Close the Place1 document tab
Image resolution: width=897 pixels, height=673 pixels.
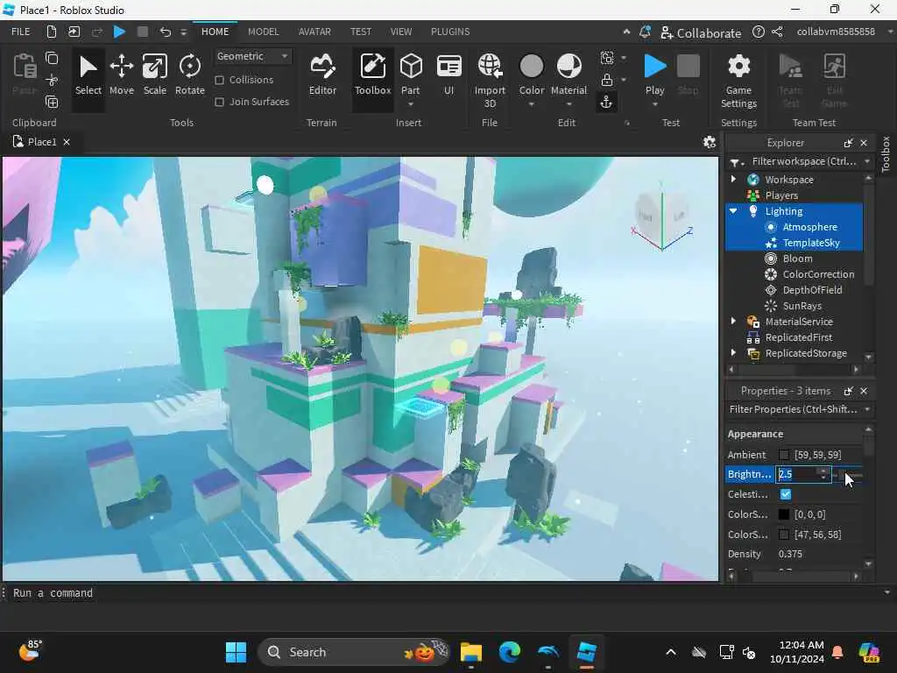(67, 142)
